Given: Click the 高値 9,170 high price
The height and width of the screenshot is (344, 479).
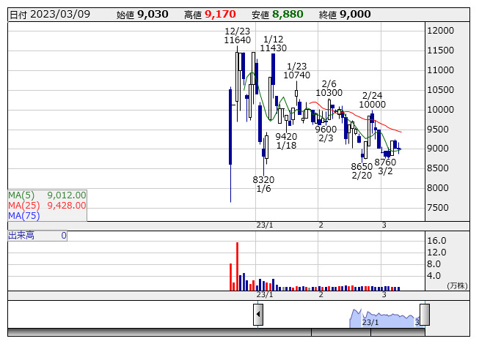Looking at the screenshot, I should point(210,15).
